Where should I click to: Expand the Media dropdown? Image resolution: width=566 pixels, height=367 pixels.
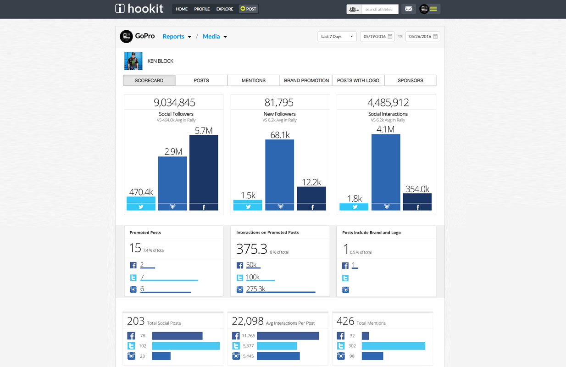[x=215, y=37]
